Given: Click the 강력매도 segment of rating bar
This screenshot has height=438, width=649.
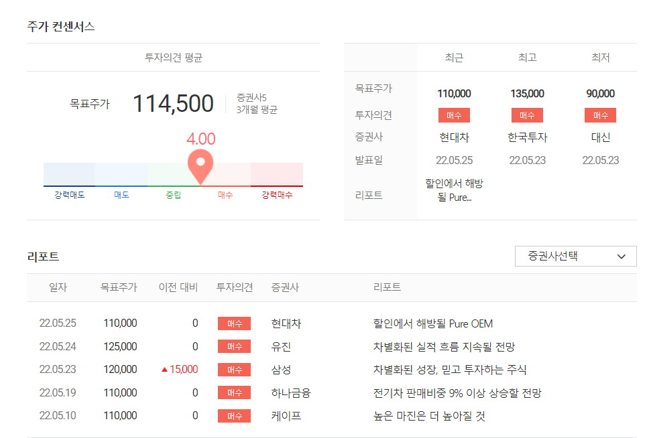Looking at the screenshot, I should click(70, 175).
